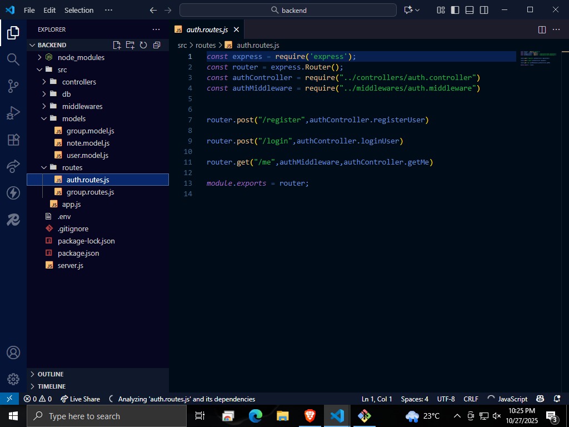Refresh the Explorer file tree

click(x=143, y=45)
